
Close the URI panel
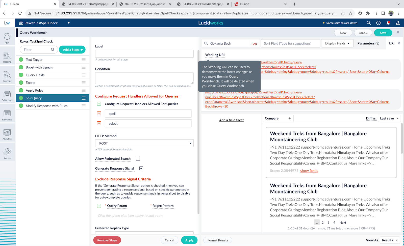click(x=399, y=43)
